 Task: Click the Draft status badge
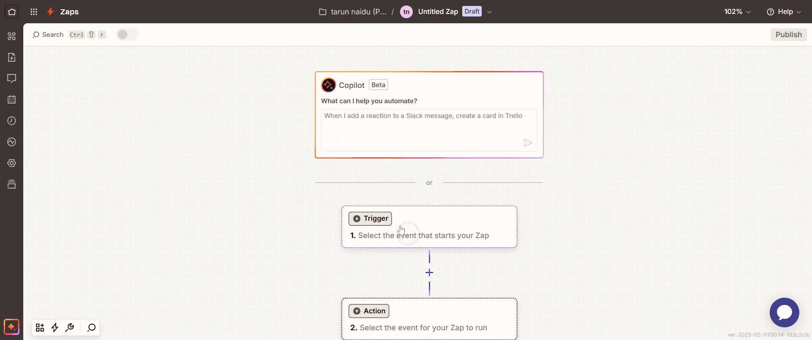472,11
